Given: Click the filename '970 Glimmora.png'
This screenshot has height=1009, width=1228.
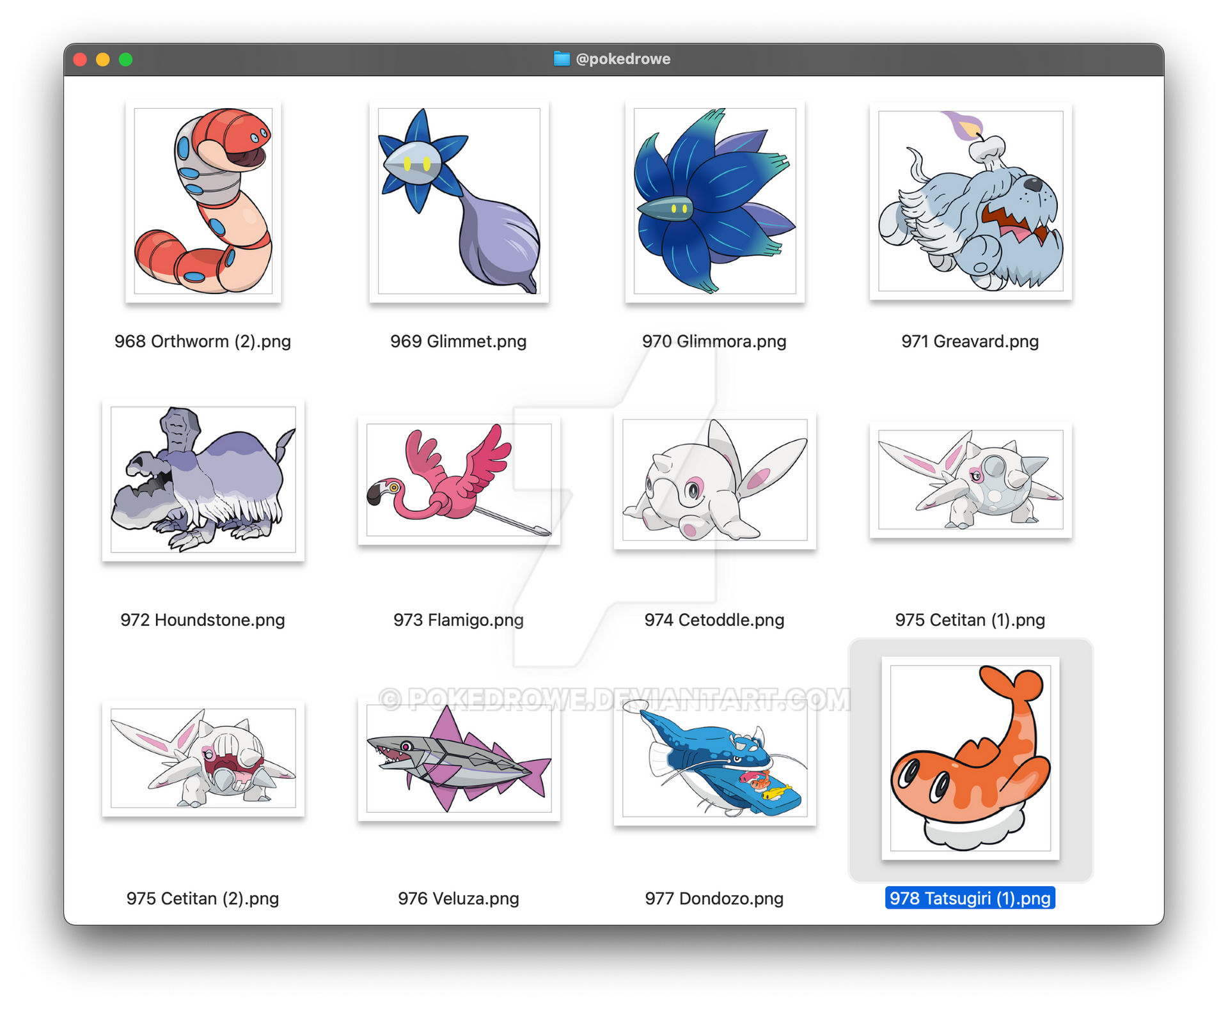Looking at the screenshot, I should point(714,341).
